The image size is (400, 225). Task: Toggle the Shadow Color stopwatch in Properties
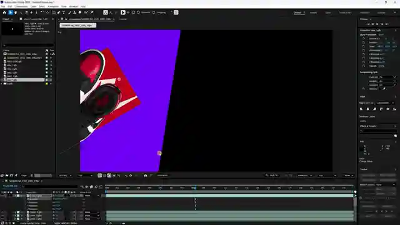click(x=364, y=89)
